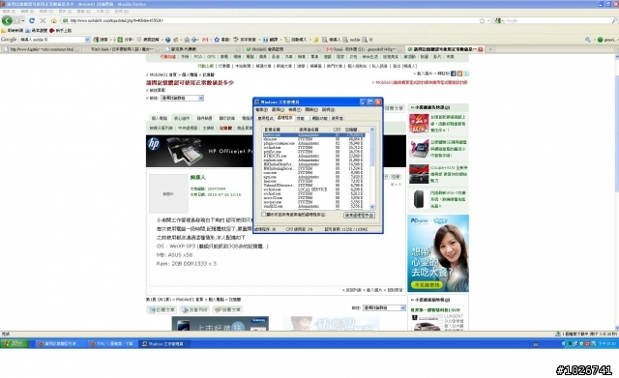619x378 pixels.
Task: Click the Google logo on the toolbar
Action: click(9, 40)
